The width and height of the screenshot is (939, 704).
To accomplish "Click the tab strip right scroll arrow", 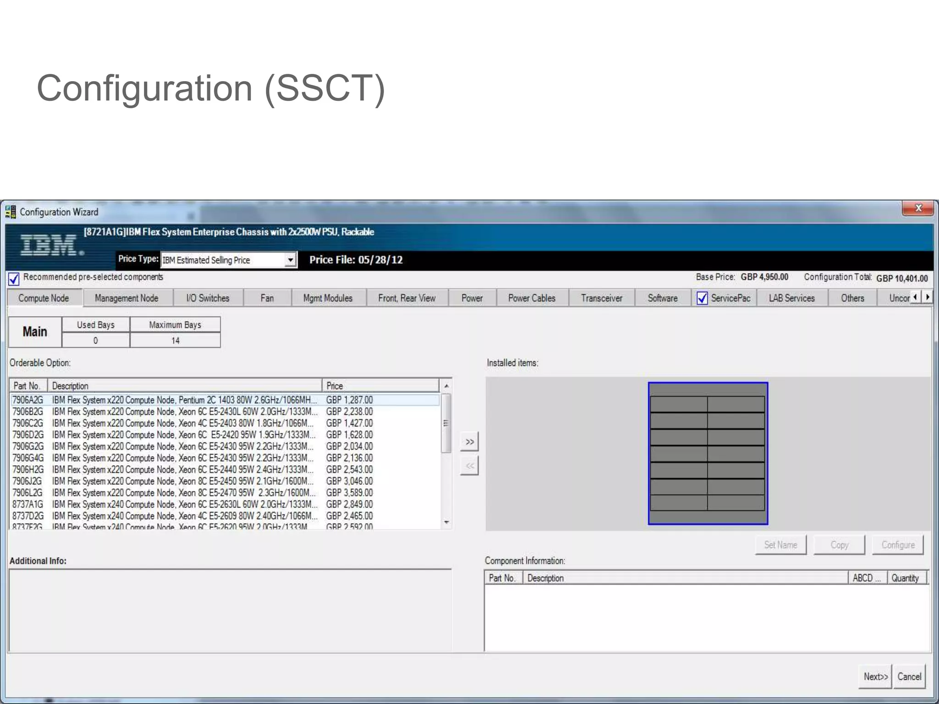I will click(x=927, y=297).
